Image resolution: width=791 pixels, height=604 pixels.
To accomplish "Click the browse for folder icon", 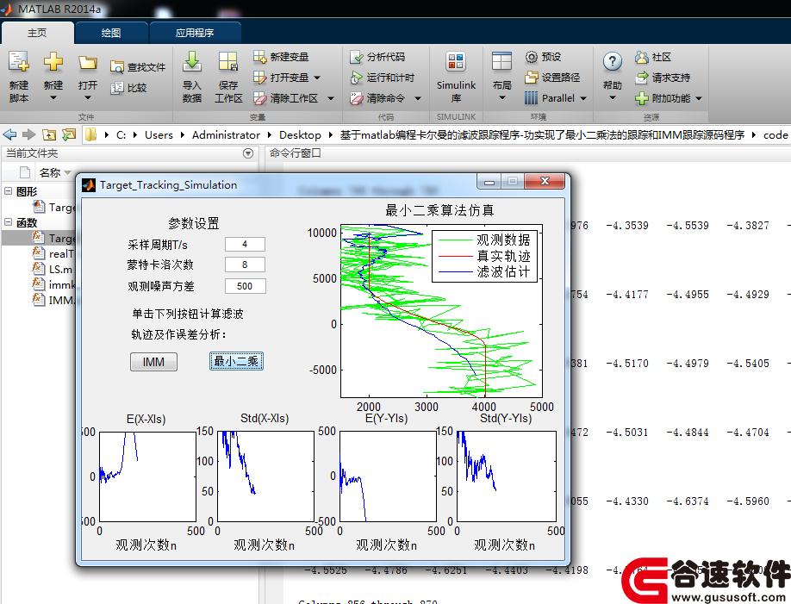I will (x=69, y=134).
